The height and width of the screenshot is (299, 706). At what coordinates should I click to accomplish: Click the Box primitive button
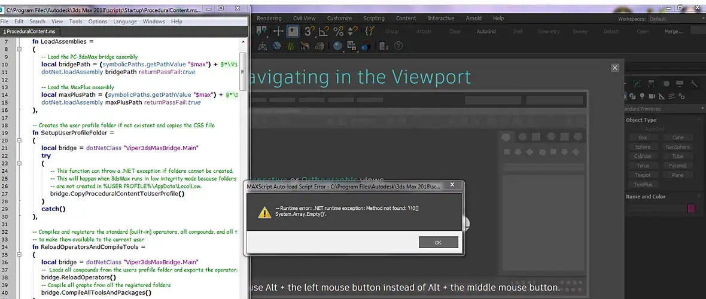(643, 138)
